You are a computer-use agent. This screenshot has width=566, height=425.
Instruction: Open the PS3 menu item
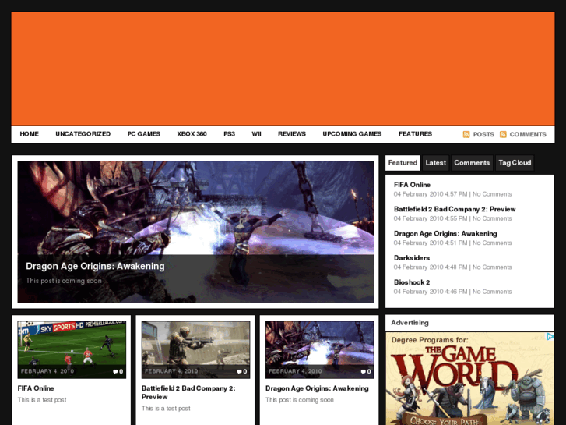click(229, 134)
